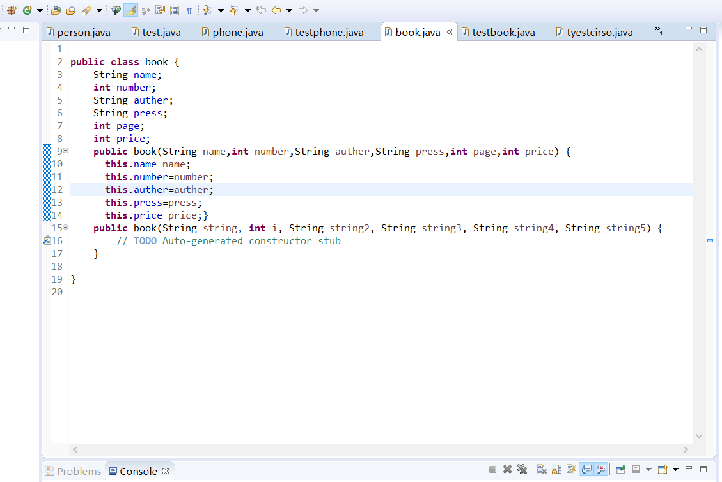Click the Clear Console icon
This screenshot has width=722, height=482.
542,470
